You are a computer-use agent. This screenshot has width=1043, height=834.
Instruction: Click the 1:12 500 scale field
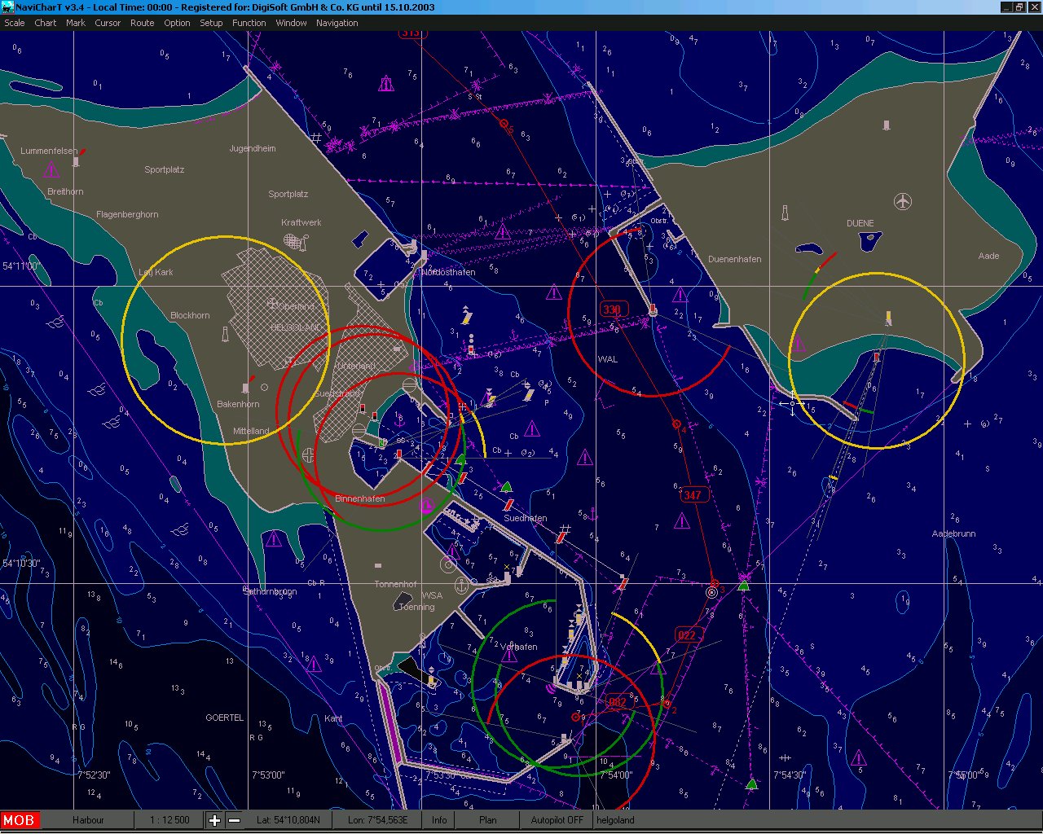pyautogui.click(x=169, y=820)
